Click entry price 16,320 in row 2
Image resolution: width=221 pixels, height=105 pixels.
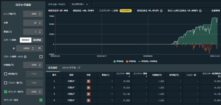pos(126,88)
